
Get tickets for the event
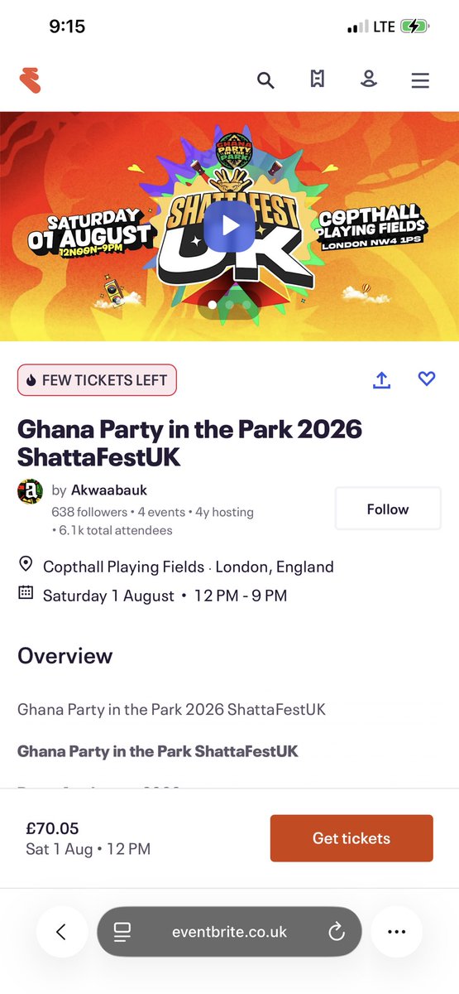pos(351,838)
